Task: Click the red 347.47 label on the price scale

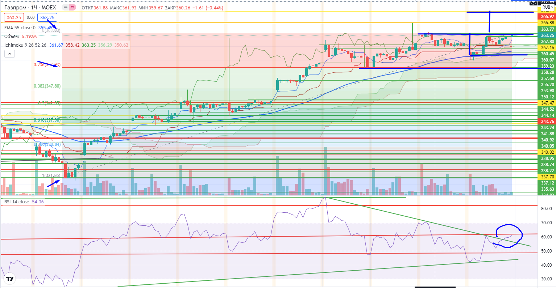Action: click(x=547, y=103)
